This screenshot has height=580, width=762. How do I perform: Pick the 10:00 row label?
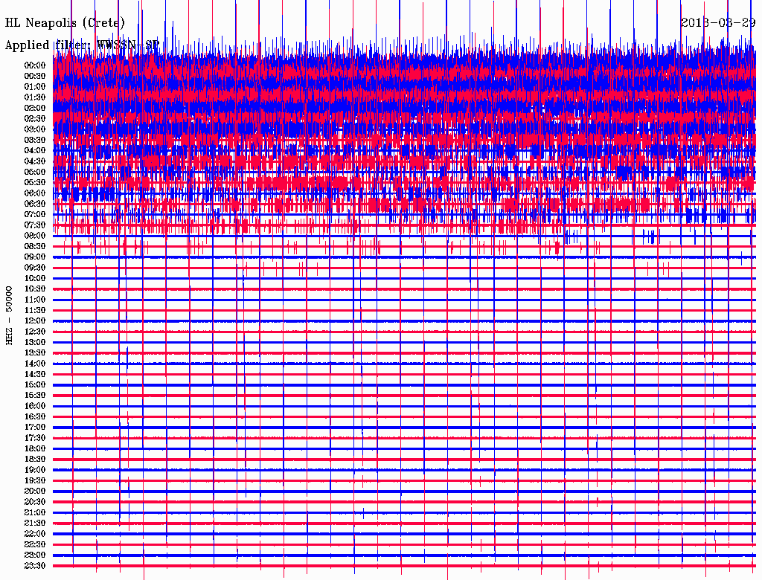[35, 279]
